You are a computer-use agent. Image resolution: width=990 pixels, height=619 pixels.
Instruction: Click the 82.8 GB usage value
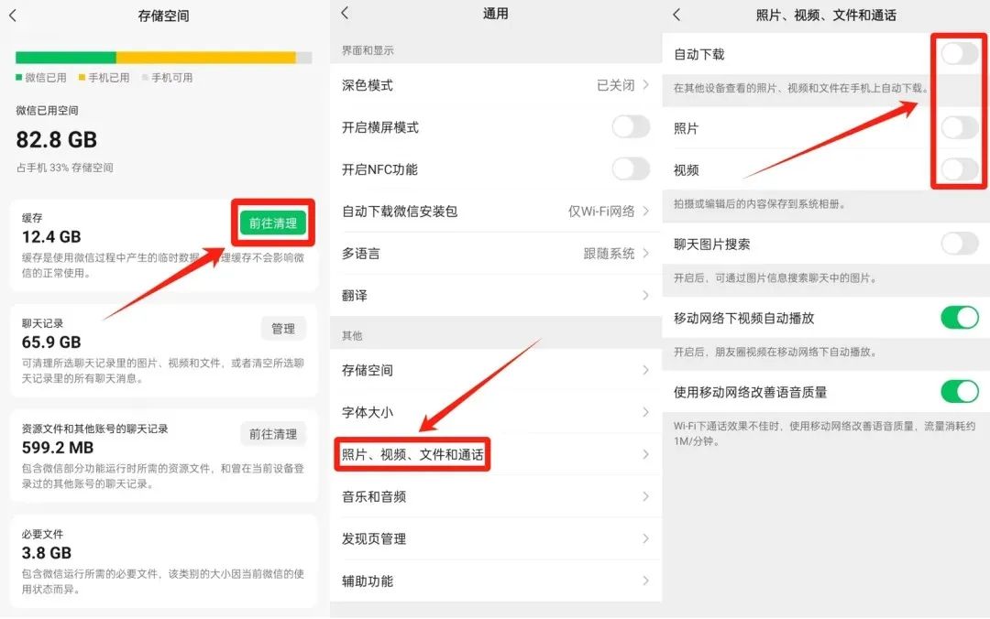57,139
